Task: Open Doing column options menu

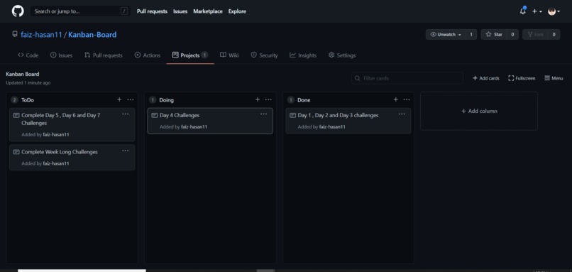Action: click(268, 99)
